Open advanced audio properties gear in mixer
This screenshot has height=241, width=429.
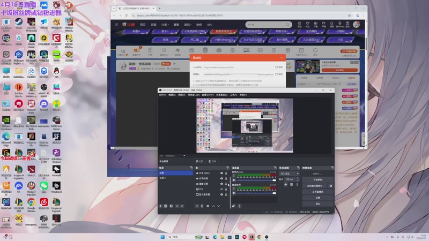coord(233,206)
